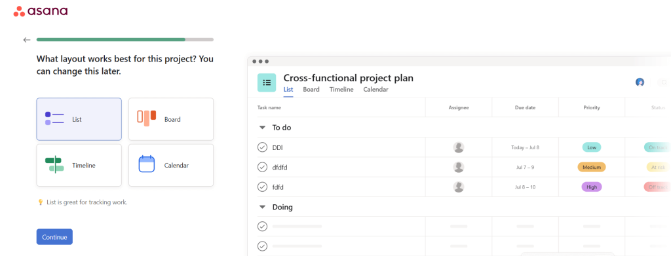Click the To do section heading
The image size is (671, 256).
pos(282,128)
